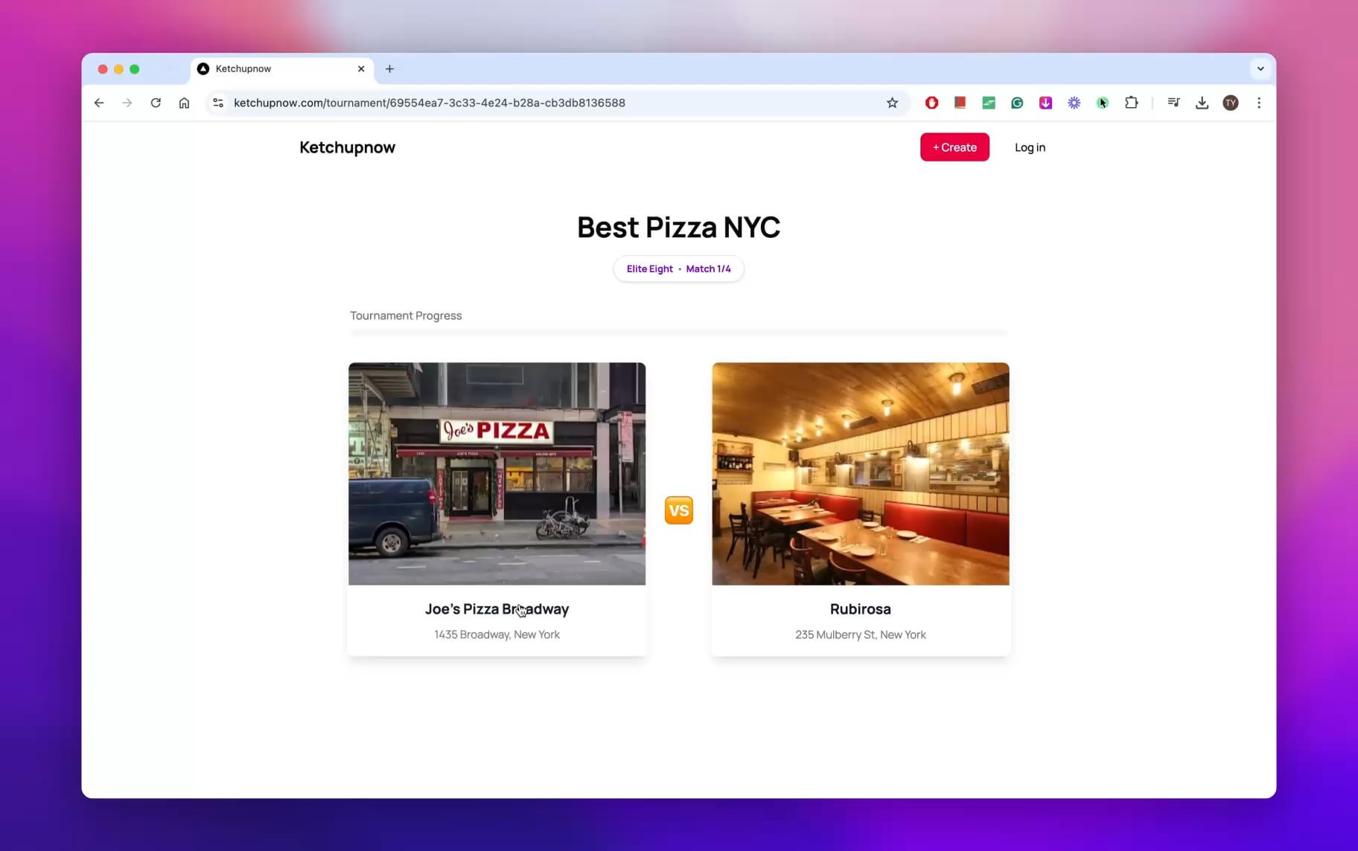1358x851 pixels.
Task: Open the Extensions puzzle menu
Action: coord(1131,103)
